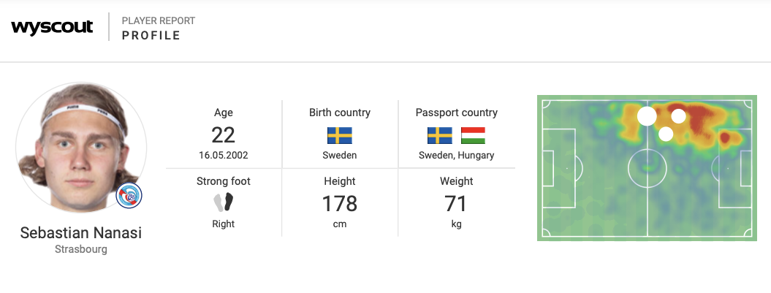The image size is (771, 293).
Task: Click the "Sweden, Hungary" passport text
Action: point(456,155)
